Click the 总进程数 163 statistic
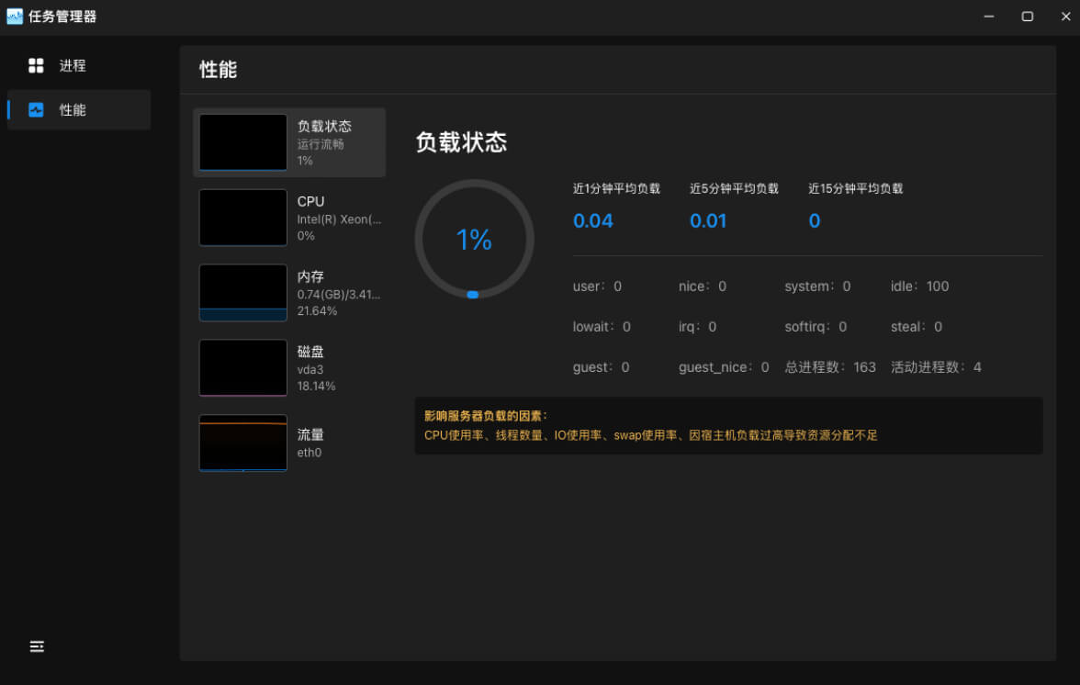 point(830,367)
